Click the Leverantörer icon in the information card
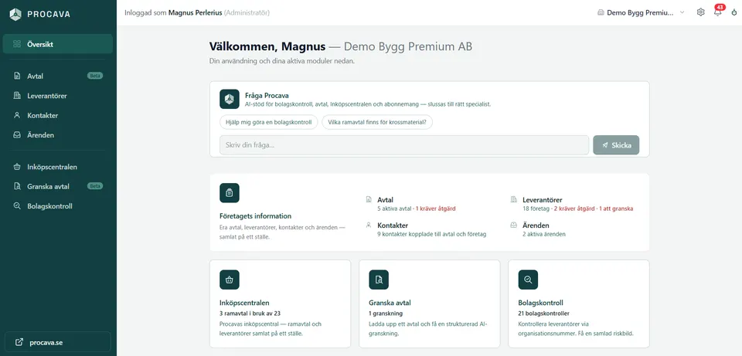742x356 pixels. pos(514,200)
